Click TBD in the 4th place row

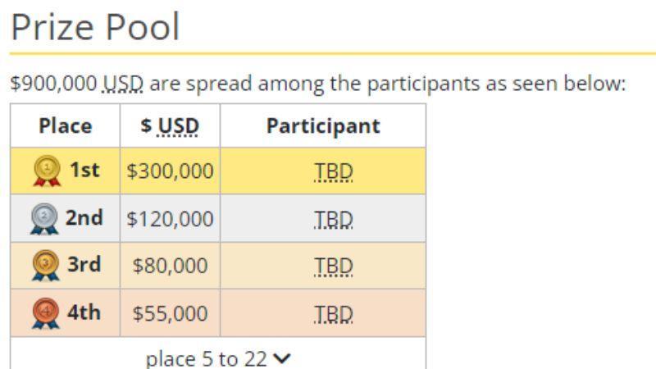click(x=334, y=313)
